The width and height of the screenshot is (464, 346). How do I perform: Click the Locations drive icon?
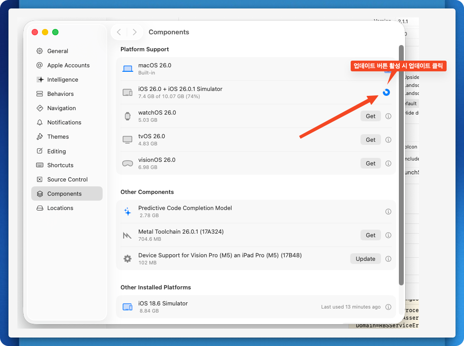tap(40, 208)
